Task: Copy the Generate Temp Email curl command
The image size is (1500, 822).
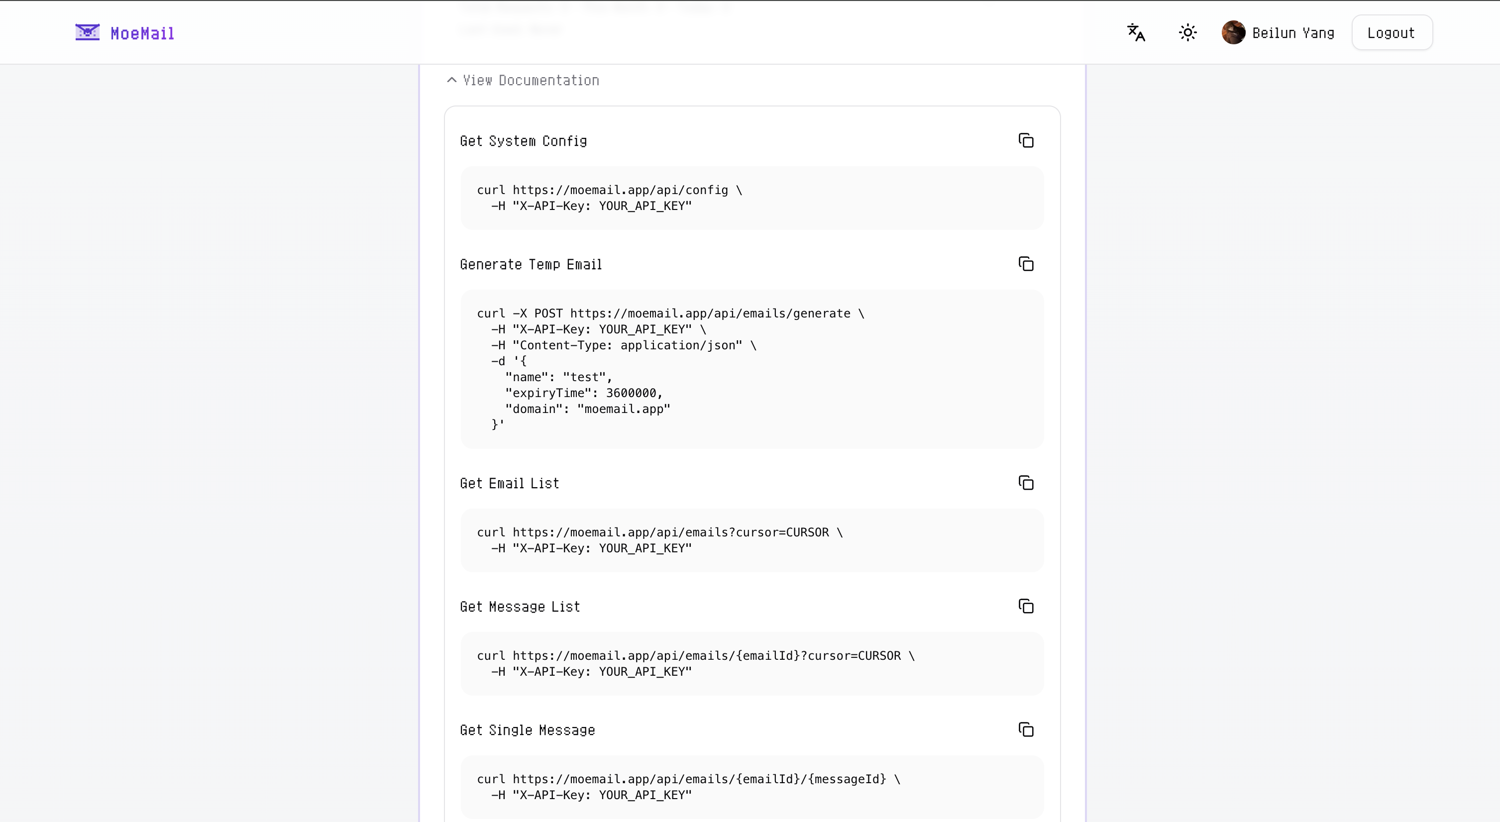Action: pyautogui.click(x=1025, y=264)
